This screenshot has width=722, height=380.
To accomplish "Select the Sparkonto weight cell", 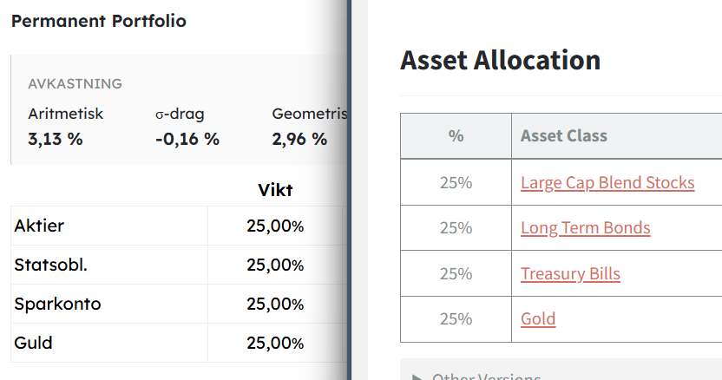I will [275, 304].
